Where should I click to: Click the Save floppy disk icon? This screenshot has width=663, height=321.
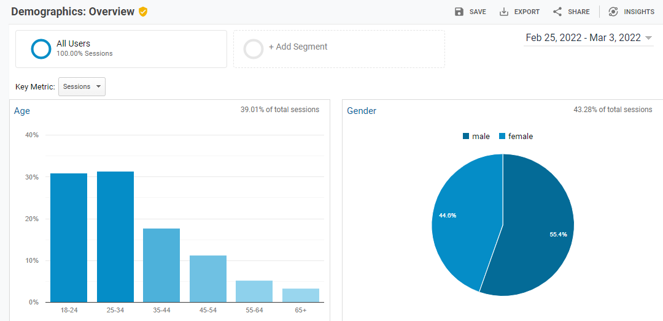tap(459, 12)
